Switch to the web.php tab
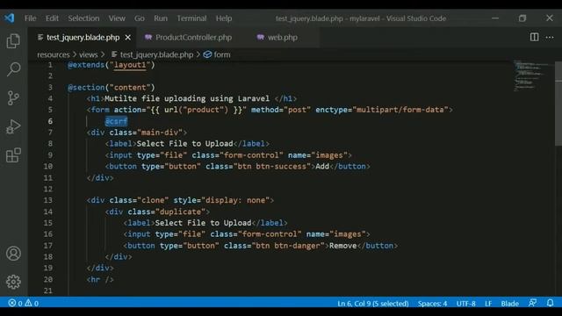The image size is (562, 316). pos(277,37)
